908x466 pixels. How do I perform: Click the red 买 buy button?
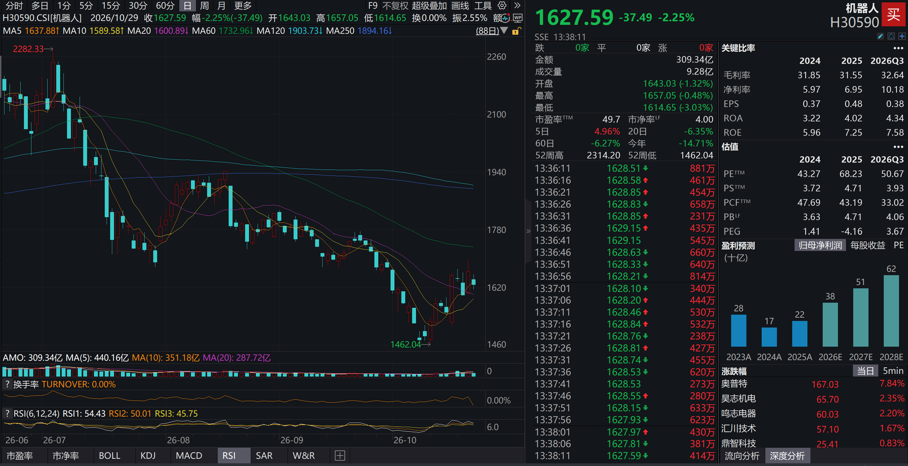point(894,14)
